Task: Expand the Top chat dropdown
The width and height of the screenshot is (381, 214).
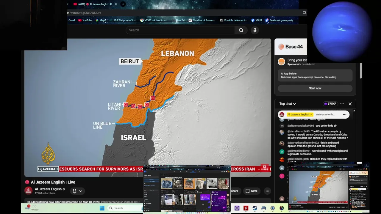Action: pos(288,104)
